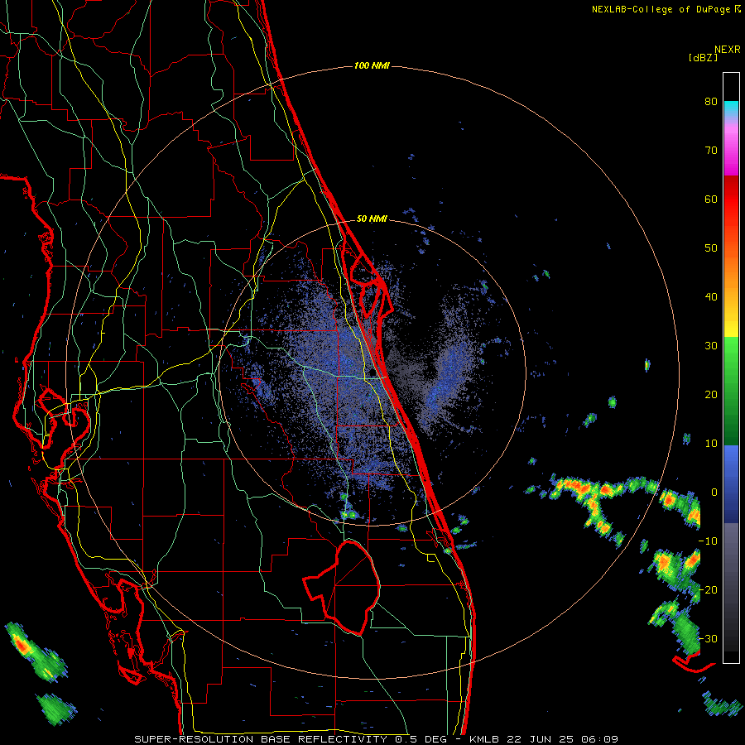Image resolution: width=745 pixels, height=745 pixels.
Task: Click the 40 value on dBZ scale
Action: [x=711, y=297]
